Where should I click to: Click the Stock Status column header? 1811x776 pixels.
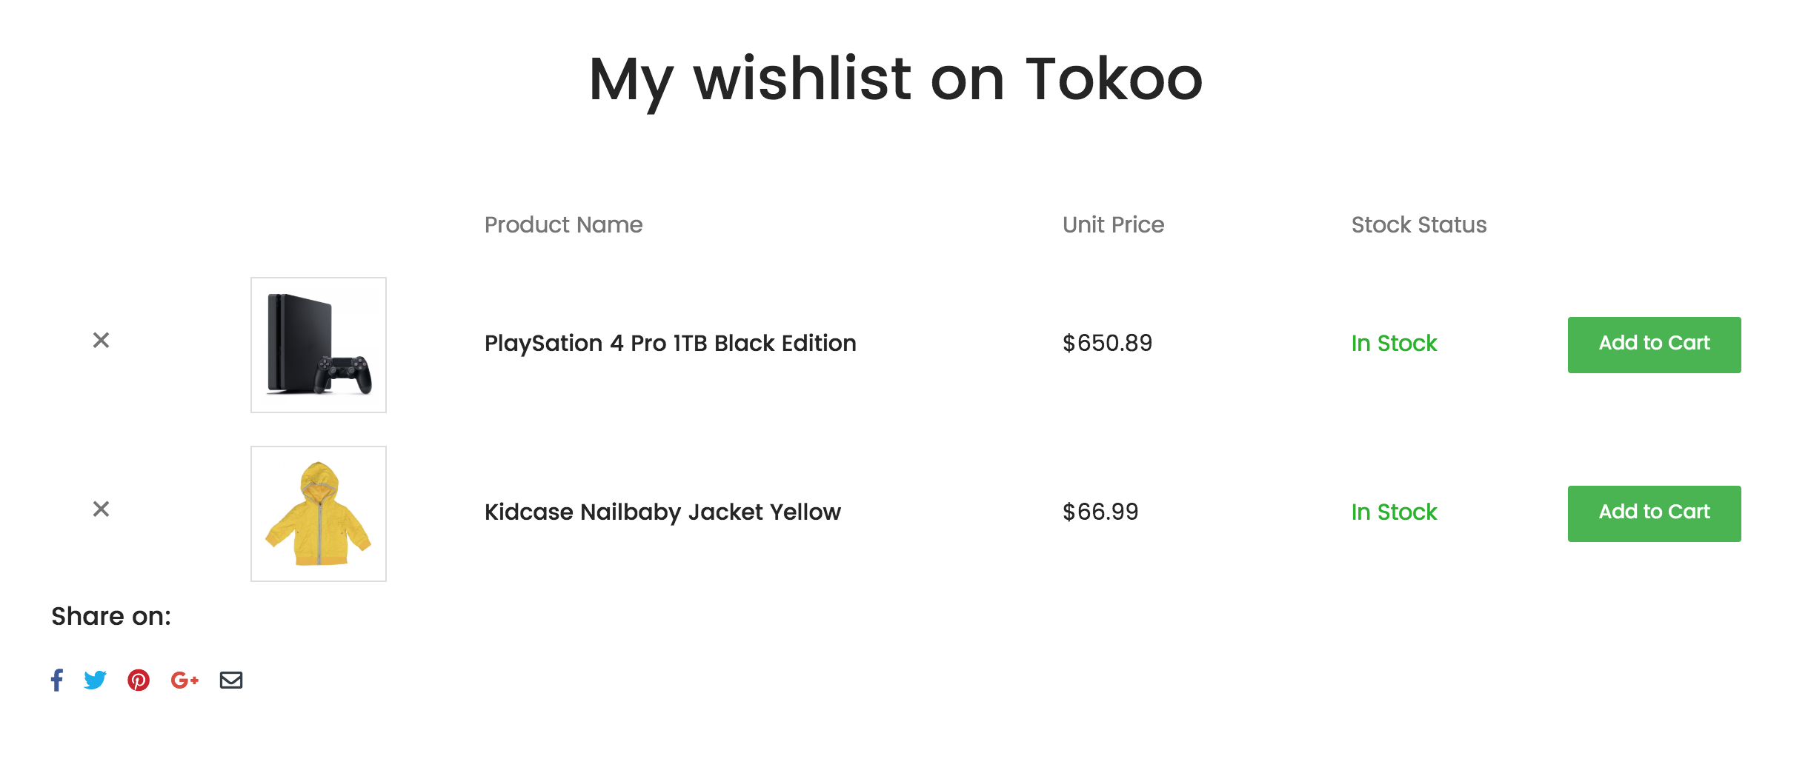pos(1419,225)
